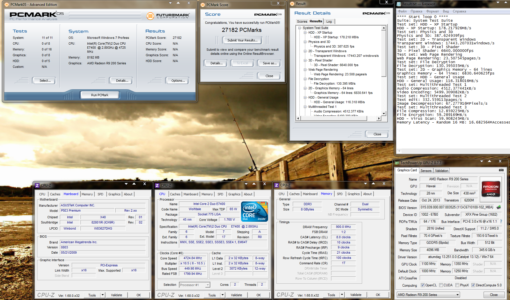
Task: Click the Run PCMark button
Action: pyautogui.click(x=100, y=95)
